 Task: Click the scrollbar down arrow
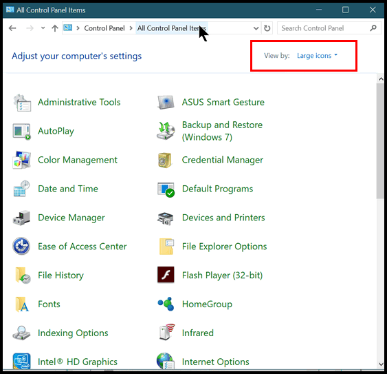tap(381, 364)
